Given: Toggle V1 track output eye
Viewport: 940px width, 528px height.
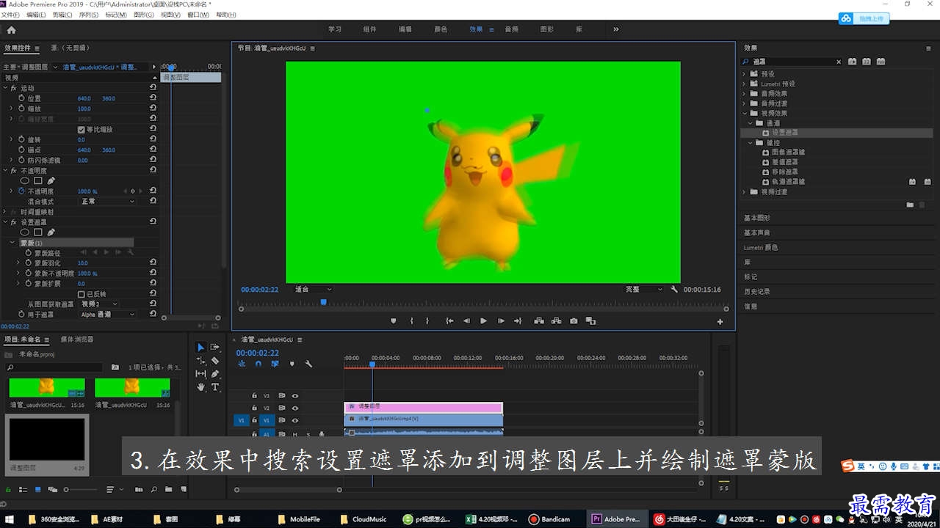Looking at the screenshot, I should [x=294, y=420].
